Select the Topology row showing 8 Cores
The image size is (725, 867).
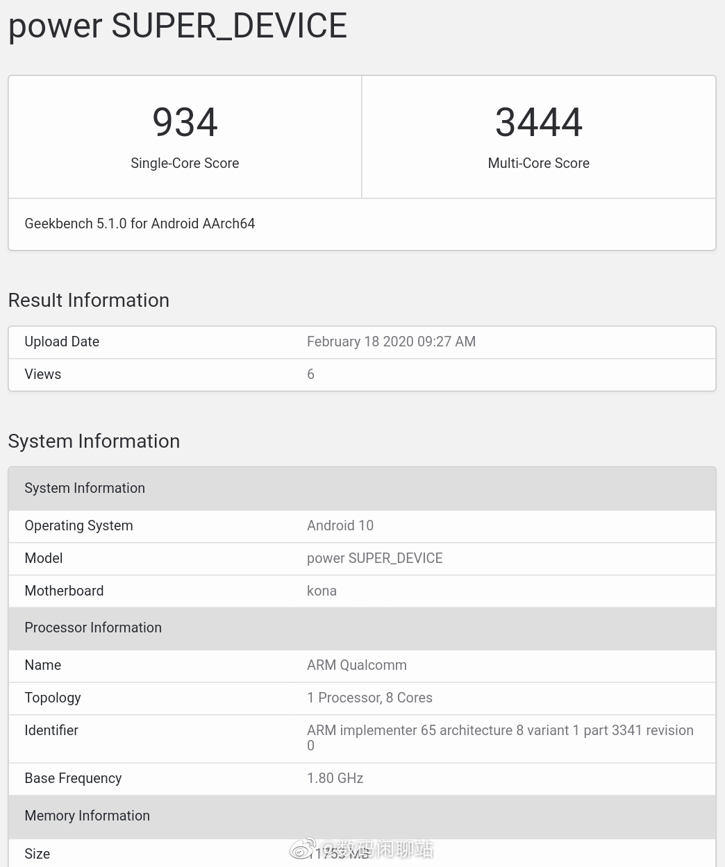point(369,698)
